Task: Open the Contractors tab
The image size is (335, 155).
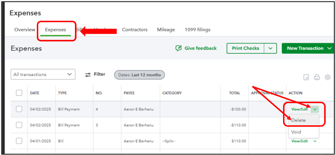Action: (x=135, y=30)
